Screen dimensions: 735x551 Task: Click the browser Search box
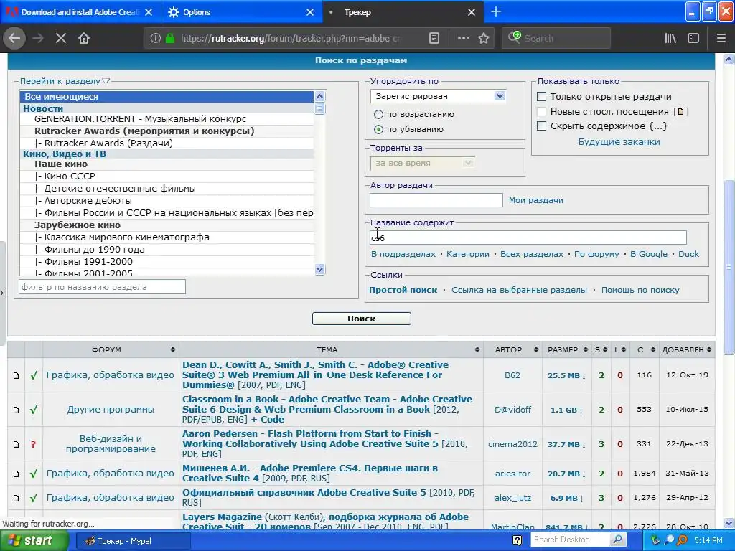click(556, 39)
